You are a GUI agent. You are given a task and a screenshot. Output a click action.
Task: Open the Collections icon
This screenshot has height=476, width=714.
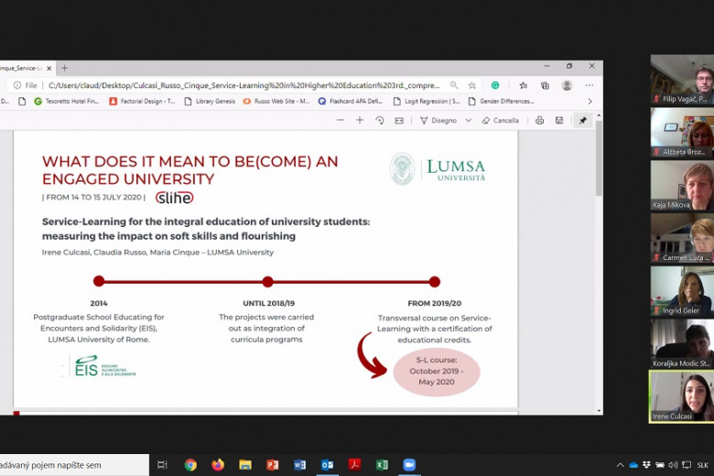click(x=545, y=85)
